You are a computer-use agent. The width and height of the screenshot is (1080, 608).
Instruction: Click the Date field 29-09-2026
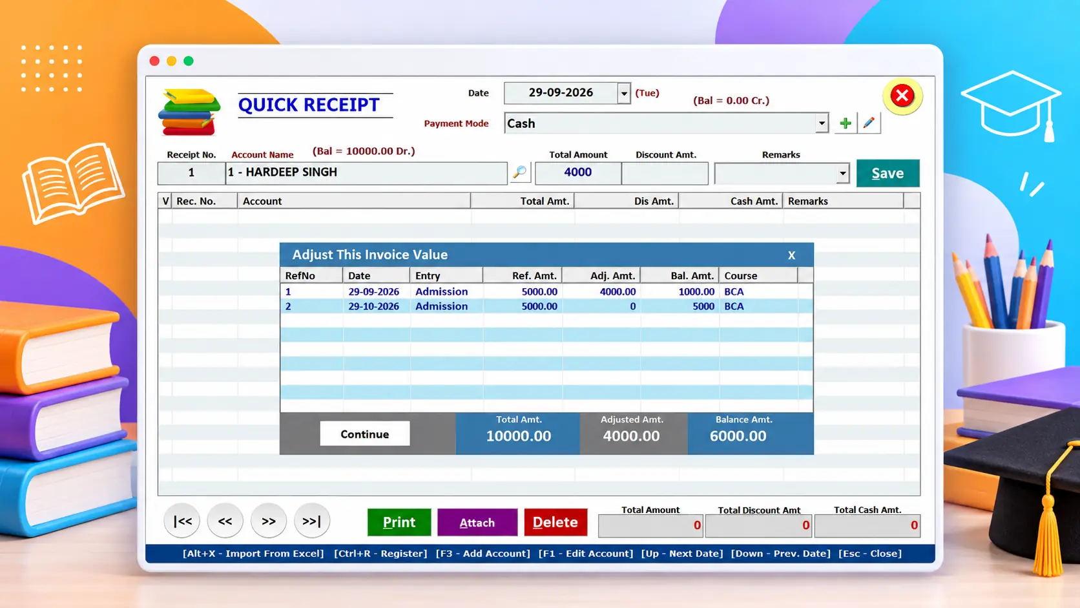coord(561,93)
